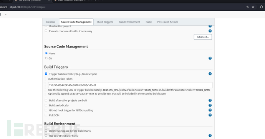
Task: Open help for Execute concurrent builds
Action: (x=210, y=31)
